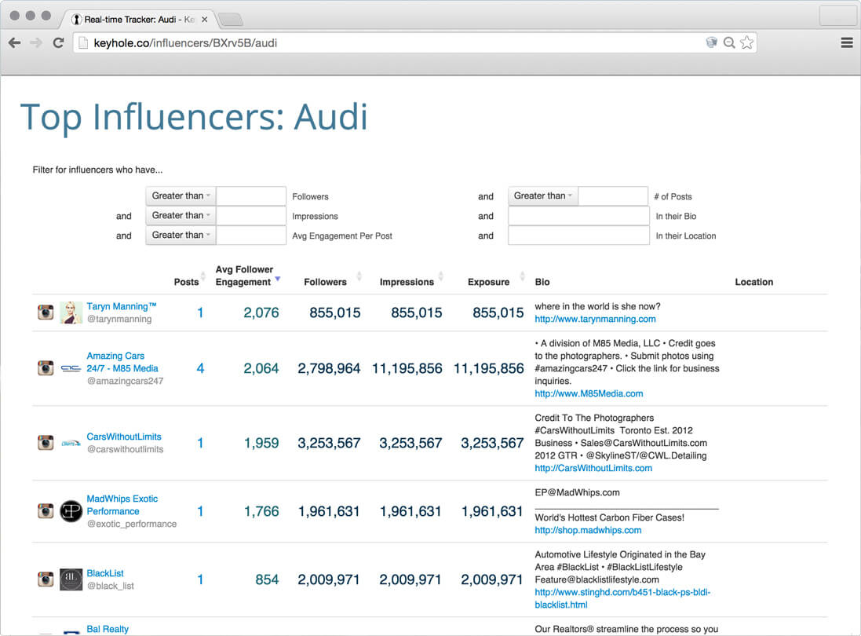Select handle @black_list

111,586
